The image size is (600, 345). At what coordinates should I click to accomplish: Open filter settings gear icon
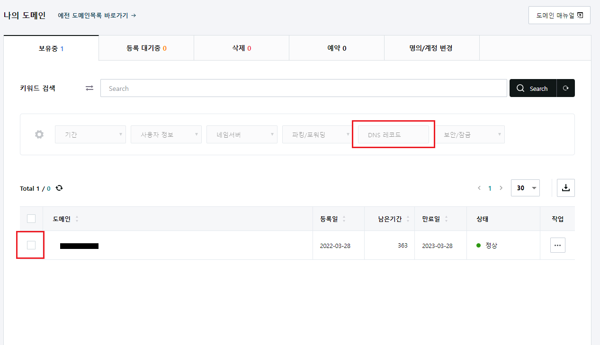39,134
